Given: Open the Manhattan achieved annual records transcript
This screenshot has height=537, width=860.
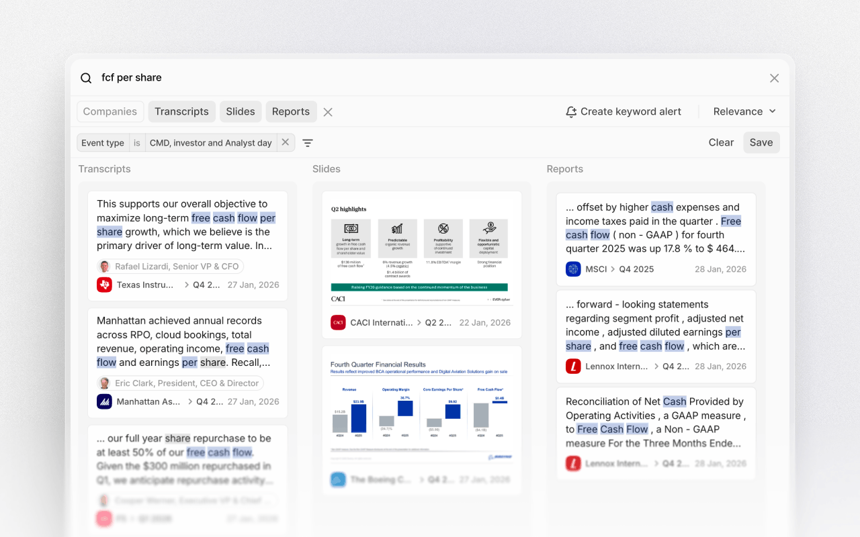Looking at the screenshot, I should click(184, 342).
